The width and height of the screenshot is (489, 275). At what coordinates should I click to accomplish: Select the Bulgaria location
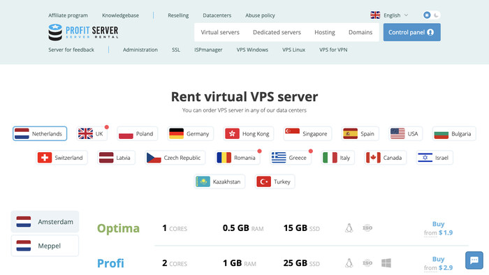pos(454,133)
